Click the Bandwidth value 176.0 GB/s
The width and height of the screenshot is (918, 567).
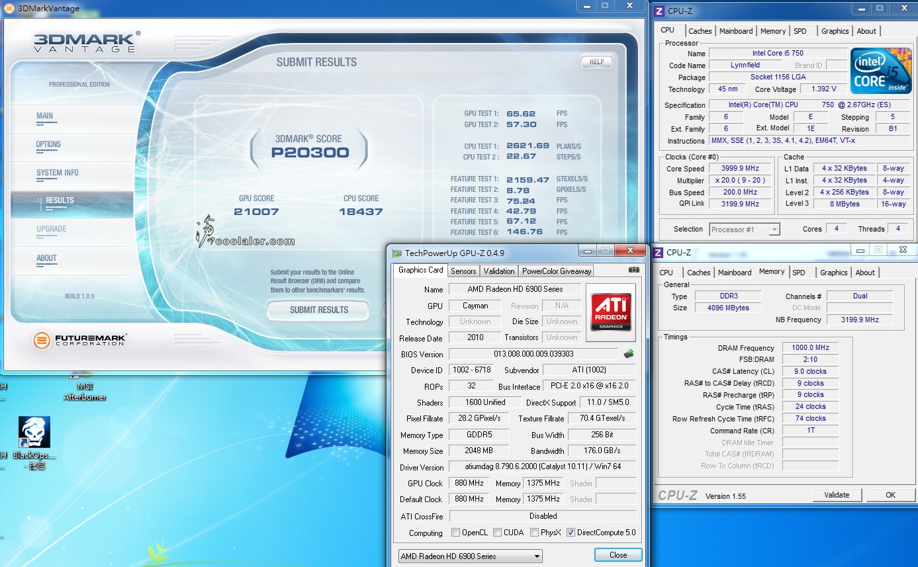pyautogui.click(x=602, y=451)
